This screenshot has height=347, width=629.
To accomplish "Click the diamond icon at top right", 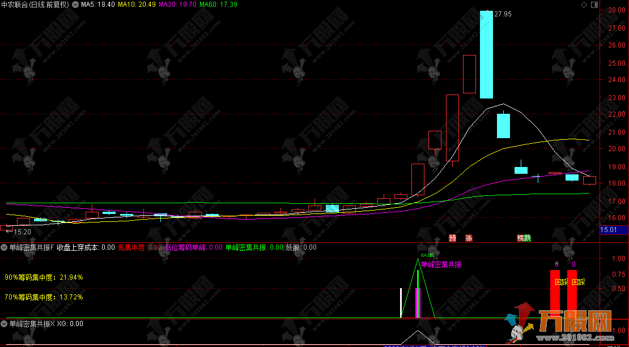I will (584, 5).
